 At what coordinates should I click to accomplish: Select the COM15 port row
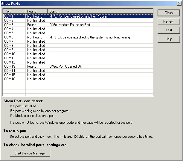(78, 75)
